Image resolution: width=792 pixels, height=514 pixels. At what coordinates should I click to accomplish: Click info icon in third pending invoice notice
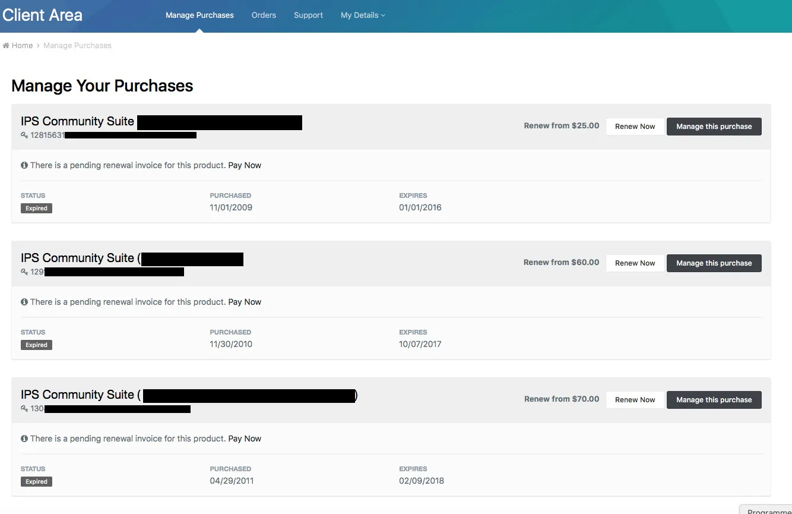[x=24, y=439]
